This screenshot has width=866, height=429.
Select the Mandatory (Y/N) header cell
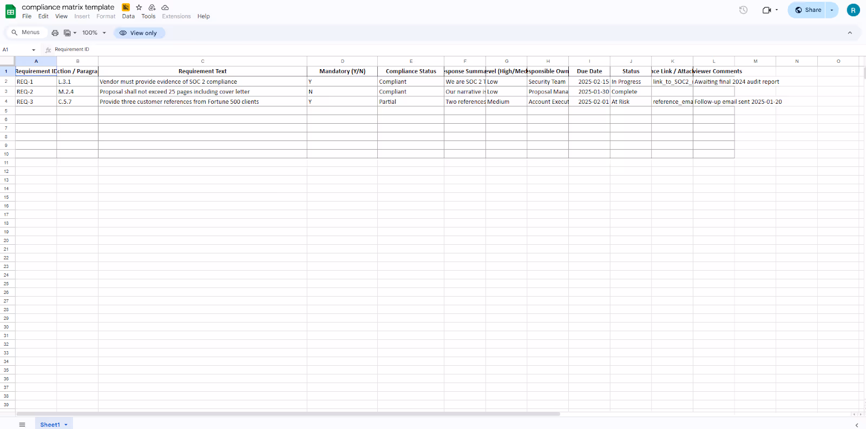(x=342, y=71)
